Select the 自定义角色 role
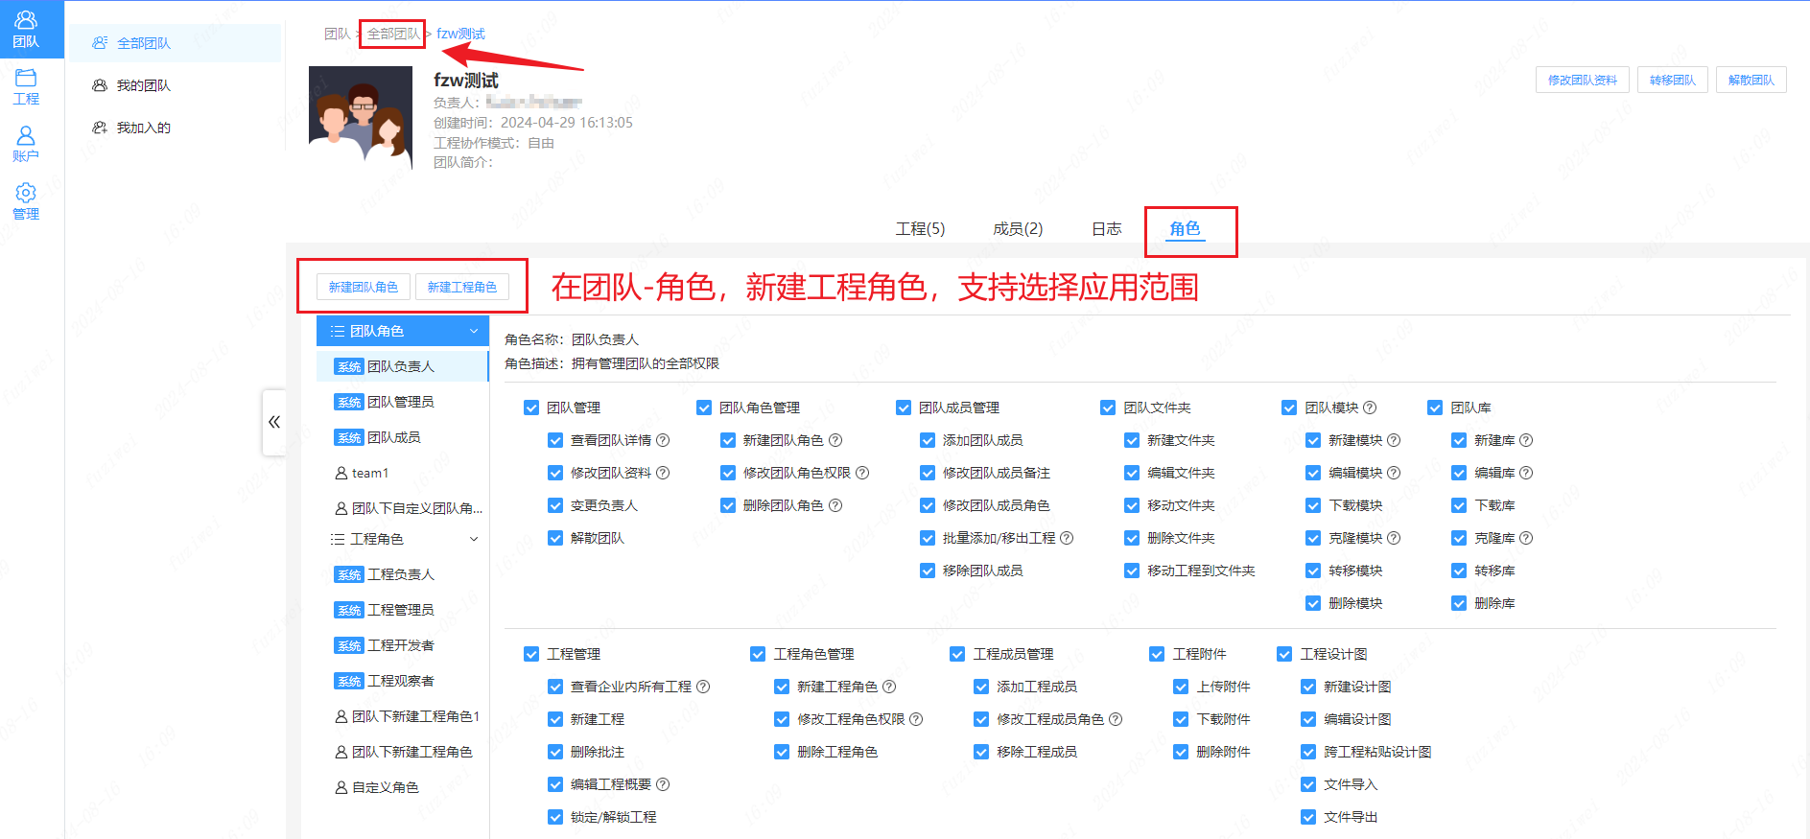The width and height of the screenshot is (1810, 839). pos(403,787)
